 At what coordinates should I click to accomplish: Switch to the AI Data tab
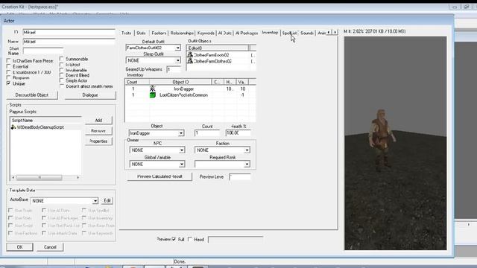pos(225,33)
